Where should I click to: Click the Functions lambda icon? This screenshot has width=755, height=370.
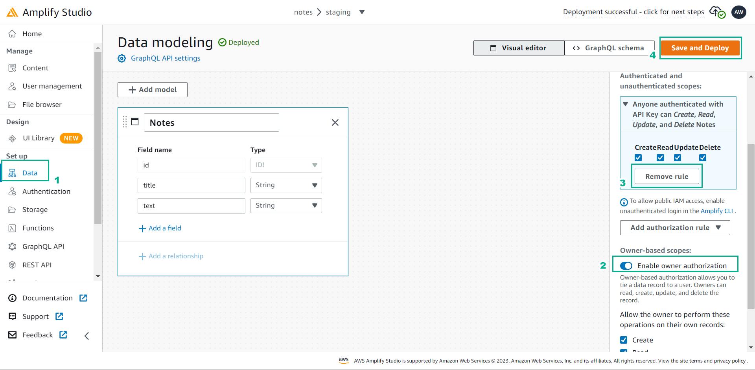12,228
